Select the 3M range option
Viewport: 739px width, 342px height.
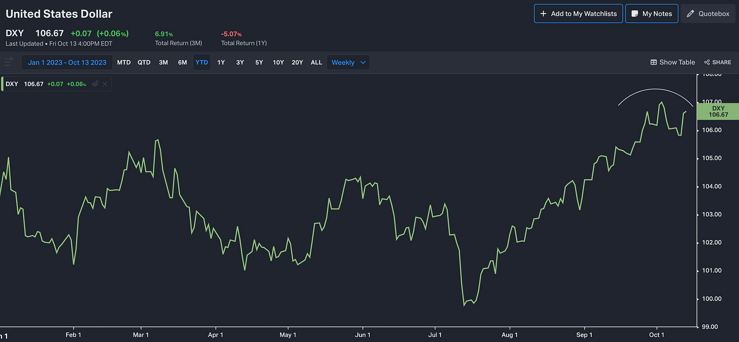click(x=163, y=62)
